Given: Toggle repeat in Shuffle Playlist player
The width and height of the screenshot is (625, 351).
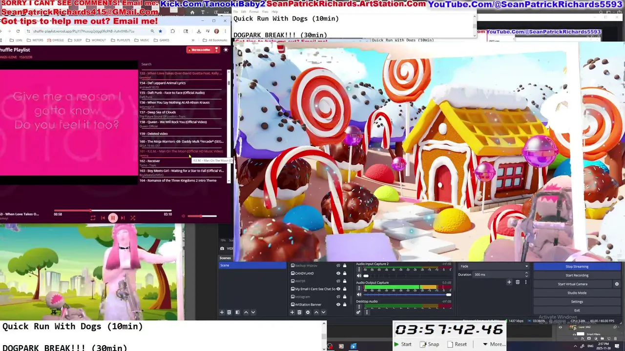Looking at the screenshot, I should pos(93,218).
